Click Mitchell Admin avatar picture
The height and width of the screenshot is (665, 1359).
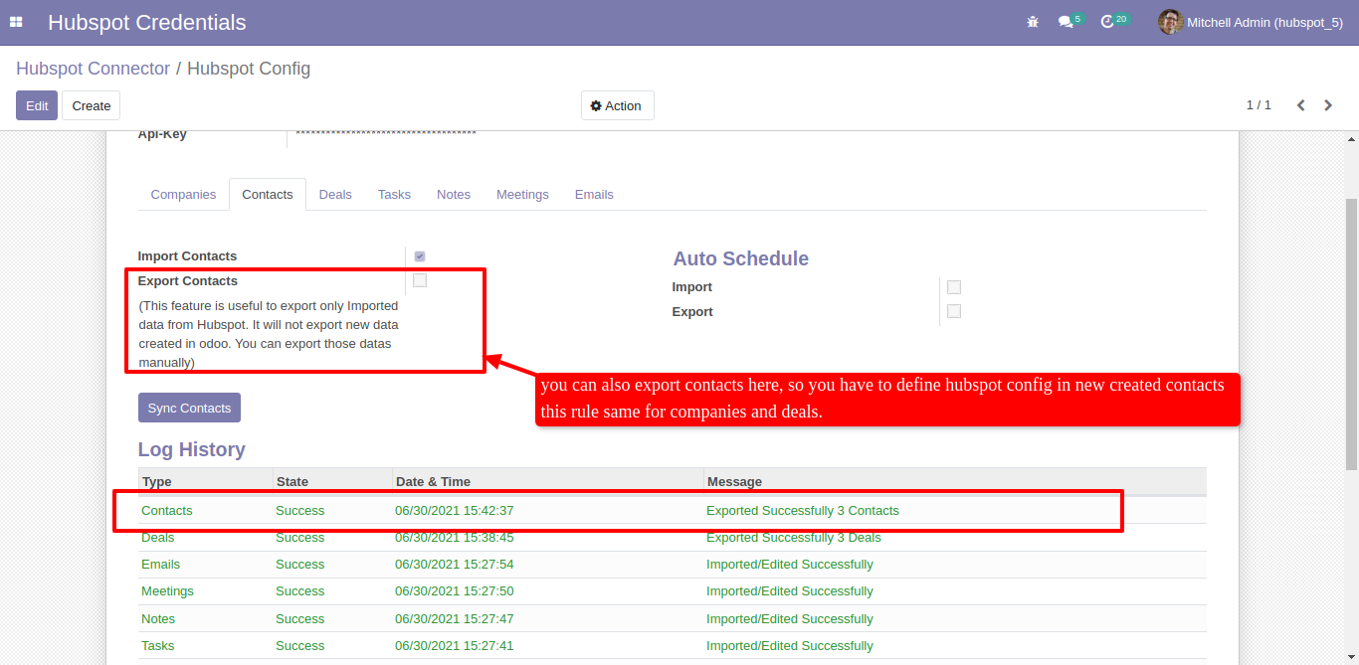[1170, 22]
